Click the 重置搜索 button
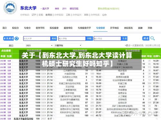Viewport: 161px width, 120px height. point(8,38)
